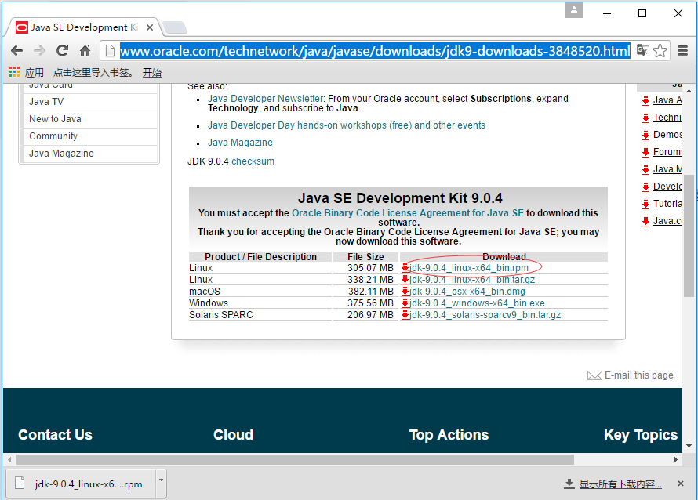Click the red arrow icon beside Java M...

[646, 169]
